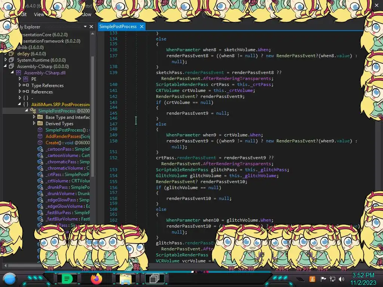
Task: Close the Assembly Explorer panel
Action: point(91,27)
